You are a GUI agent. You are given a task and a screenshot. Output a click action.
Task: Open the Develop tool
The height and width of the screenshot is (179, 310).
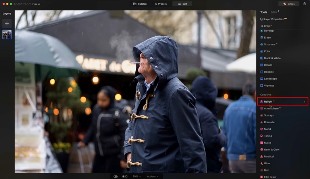click(267, 31)
